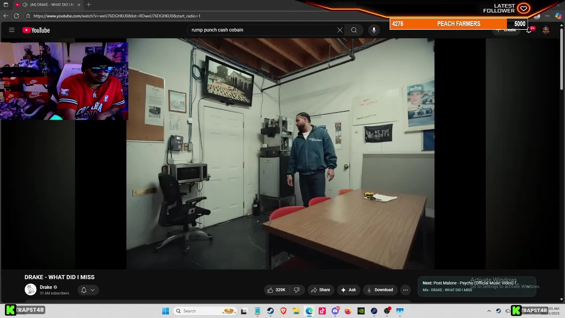Image resolution: width=565 pixels, height=318 pixels.
Task: Go to the YouTube home logo
Action: point(36,30)
